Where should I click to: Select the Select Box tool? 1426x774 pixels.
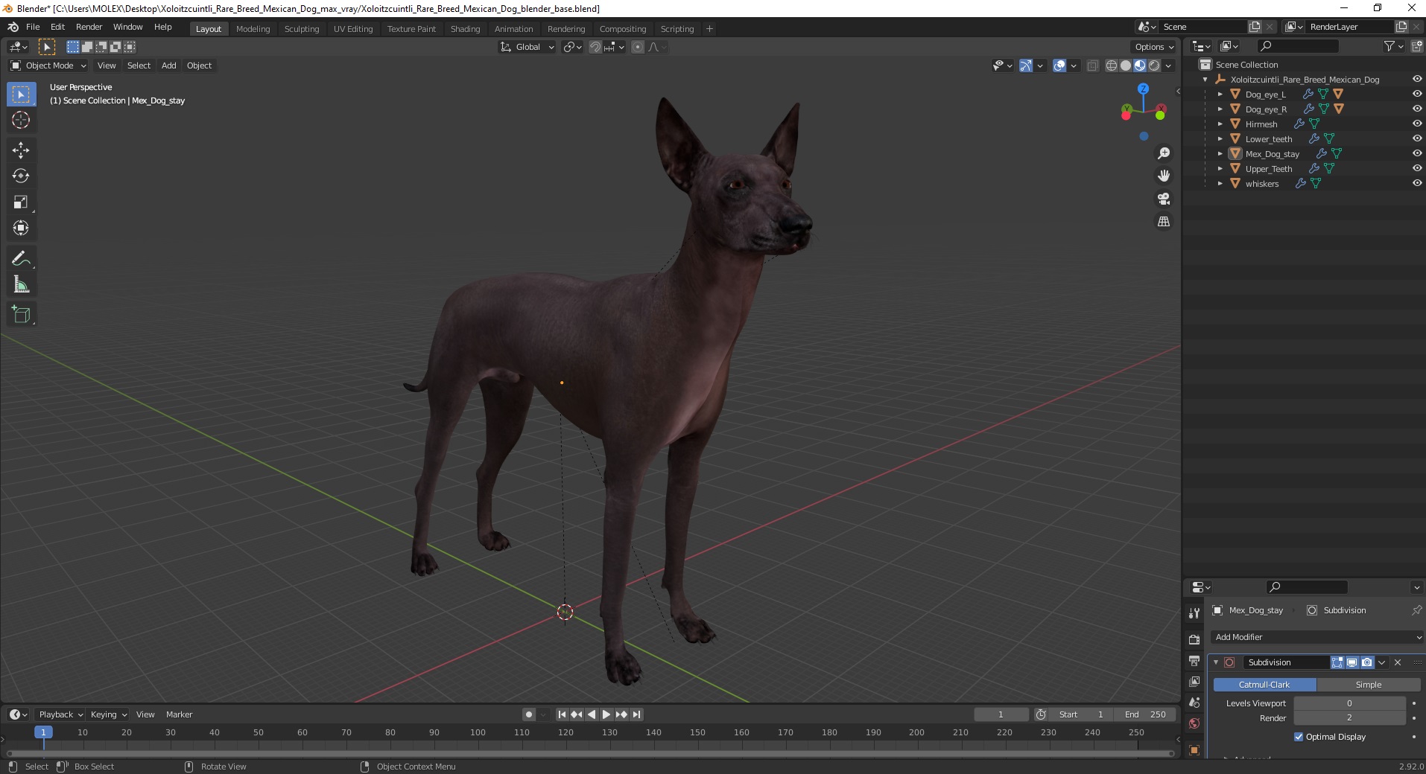21,95
